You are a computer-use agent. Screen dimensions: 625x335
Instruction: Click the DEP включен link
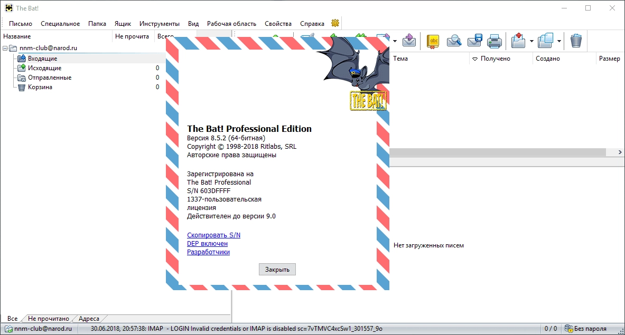[207, 244]
